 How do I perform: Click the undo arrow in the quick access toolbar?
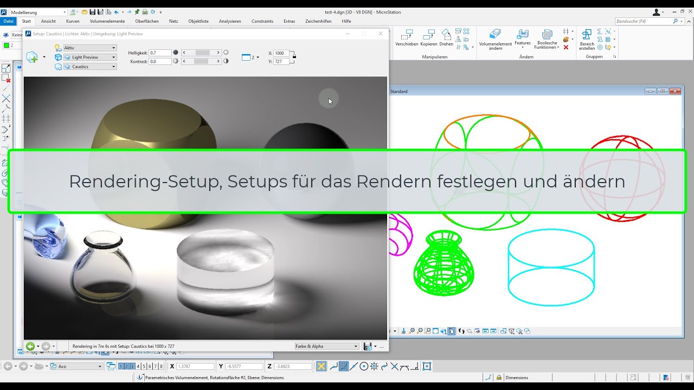tap(116, 12)
